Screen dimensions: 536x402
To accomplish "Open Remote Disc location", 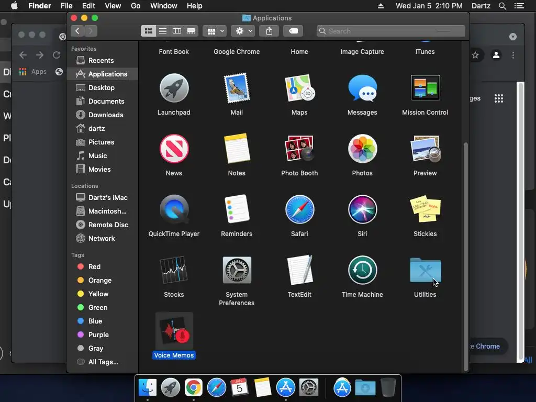I will [x=103, y=225].
